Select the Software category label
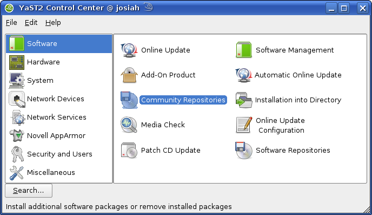372x215 pixels. pyautogui.click(x=42, y=43)
